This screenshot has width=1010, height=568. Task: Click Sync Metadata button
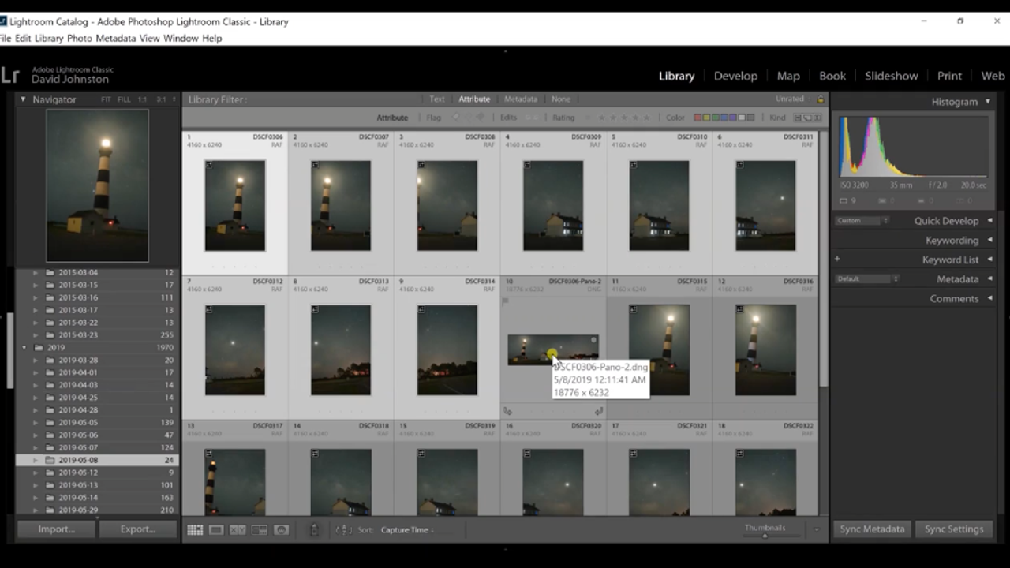tap(872, 529)
